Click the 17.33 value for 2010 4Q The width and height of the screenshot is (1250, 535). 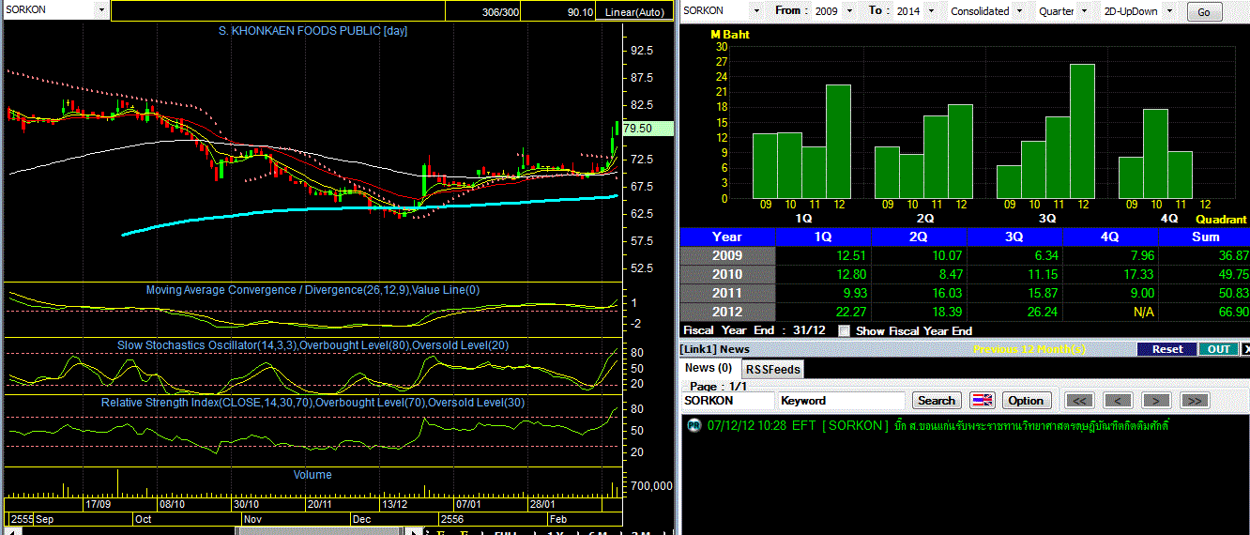point(1136,274)
